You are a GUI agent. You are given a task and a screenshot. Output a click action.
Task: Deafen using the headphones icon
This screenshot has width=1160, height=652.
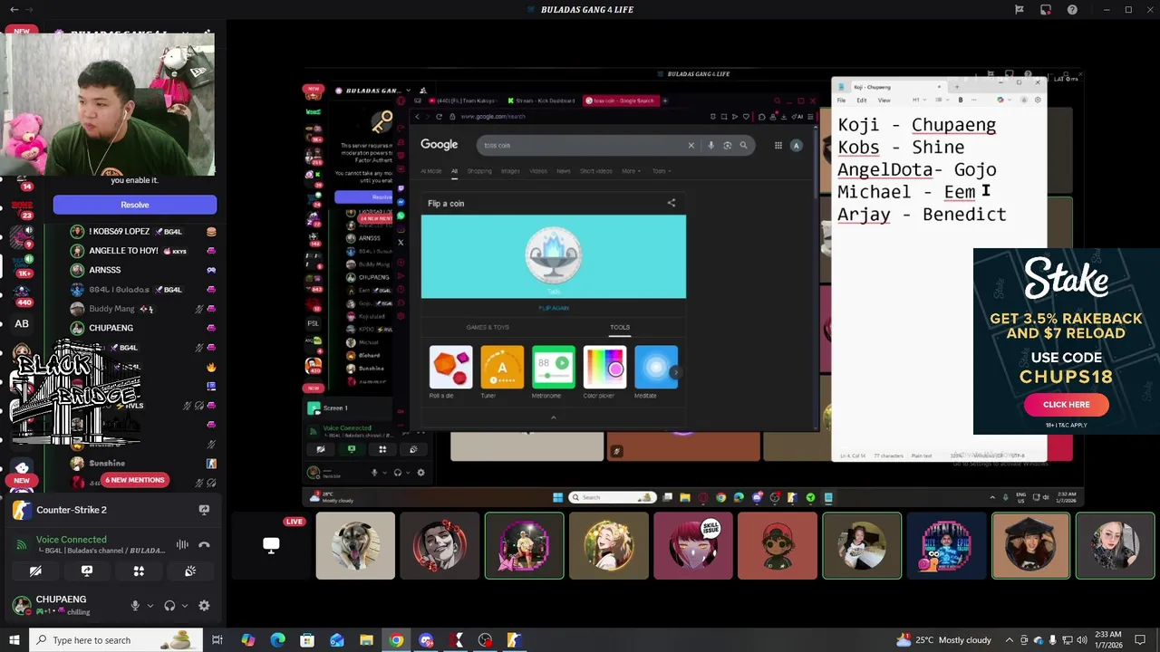coord(169,605)
